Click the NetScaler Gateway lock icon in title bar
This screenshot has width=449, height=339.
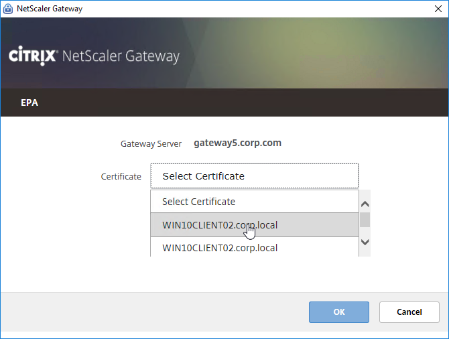pyautogui.click(x=8, y=9)
